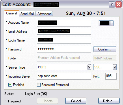
Task: Click the help question mark icon
Action: (112, 4)
